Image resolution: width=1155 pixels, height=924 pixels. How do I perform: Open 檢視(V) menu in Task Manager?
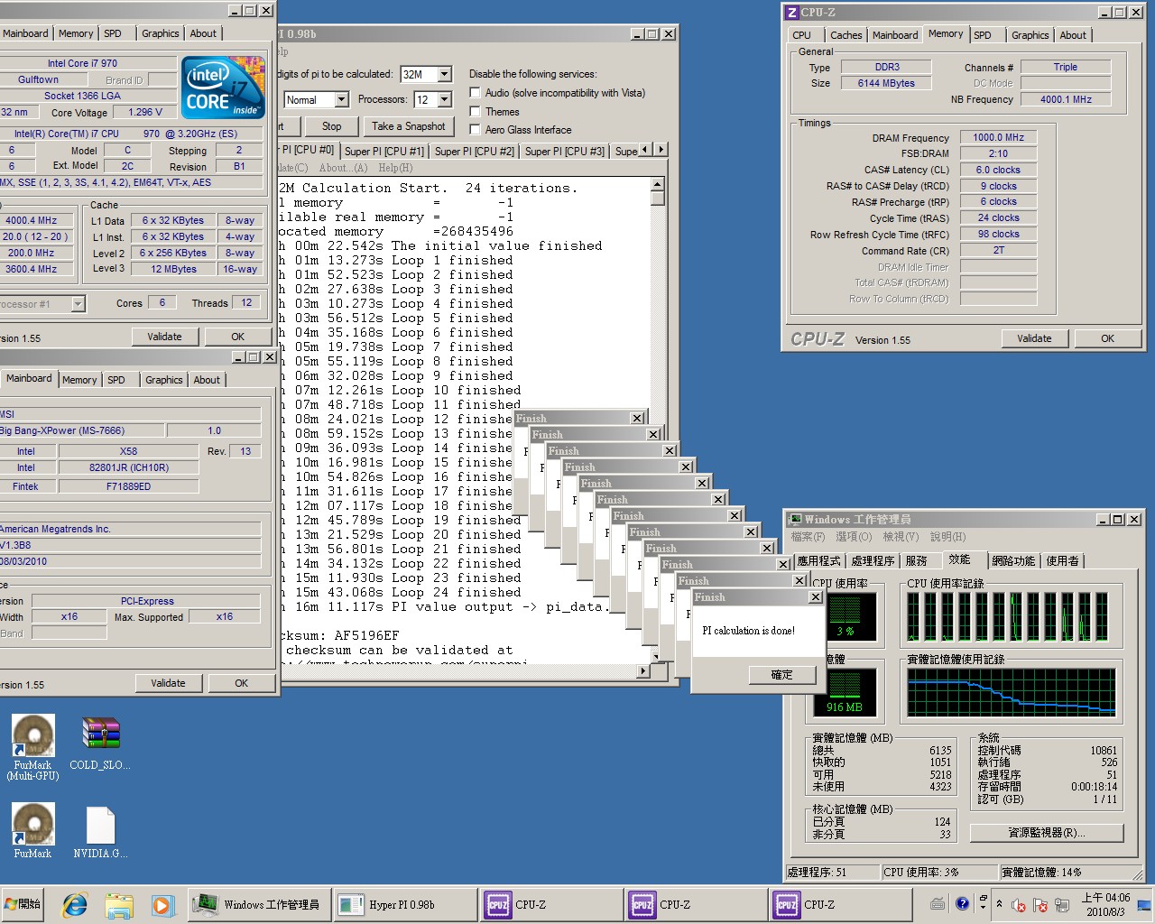coord(901,537)
